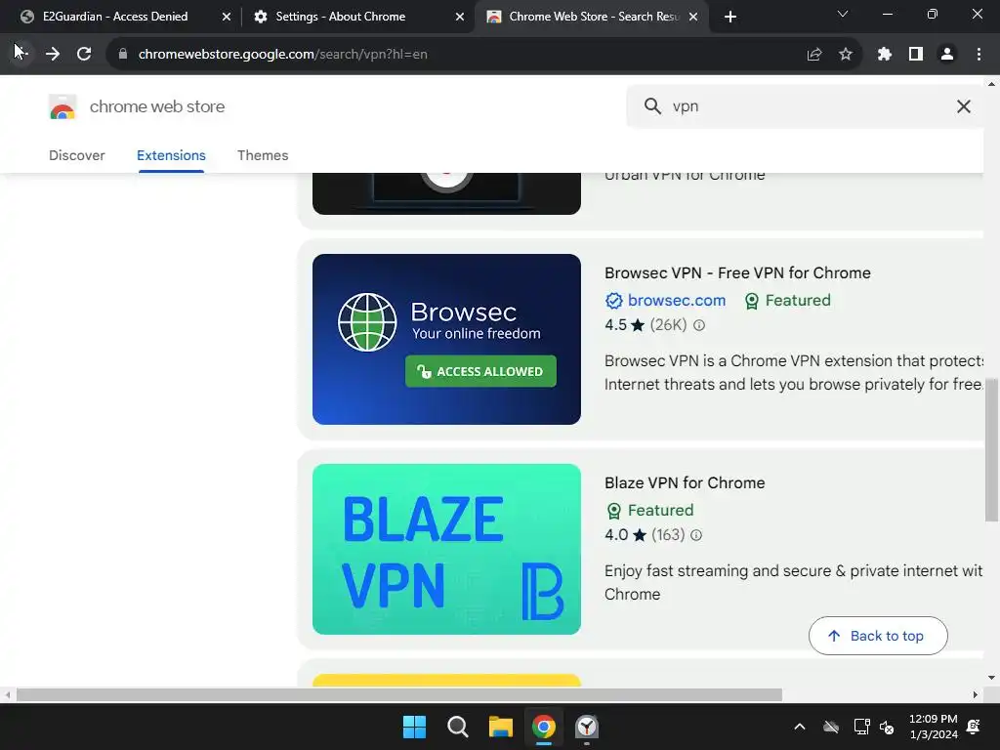Visit the browsec.com publisher link

tap(677, 301)
